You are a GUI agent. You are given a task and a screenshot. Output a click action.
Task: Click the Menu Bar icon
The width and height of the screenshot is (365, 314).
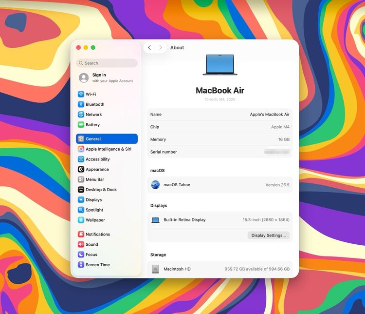click(81, 179)
